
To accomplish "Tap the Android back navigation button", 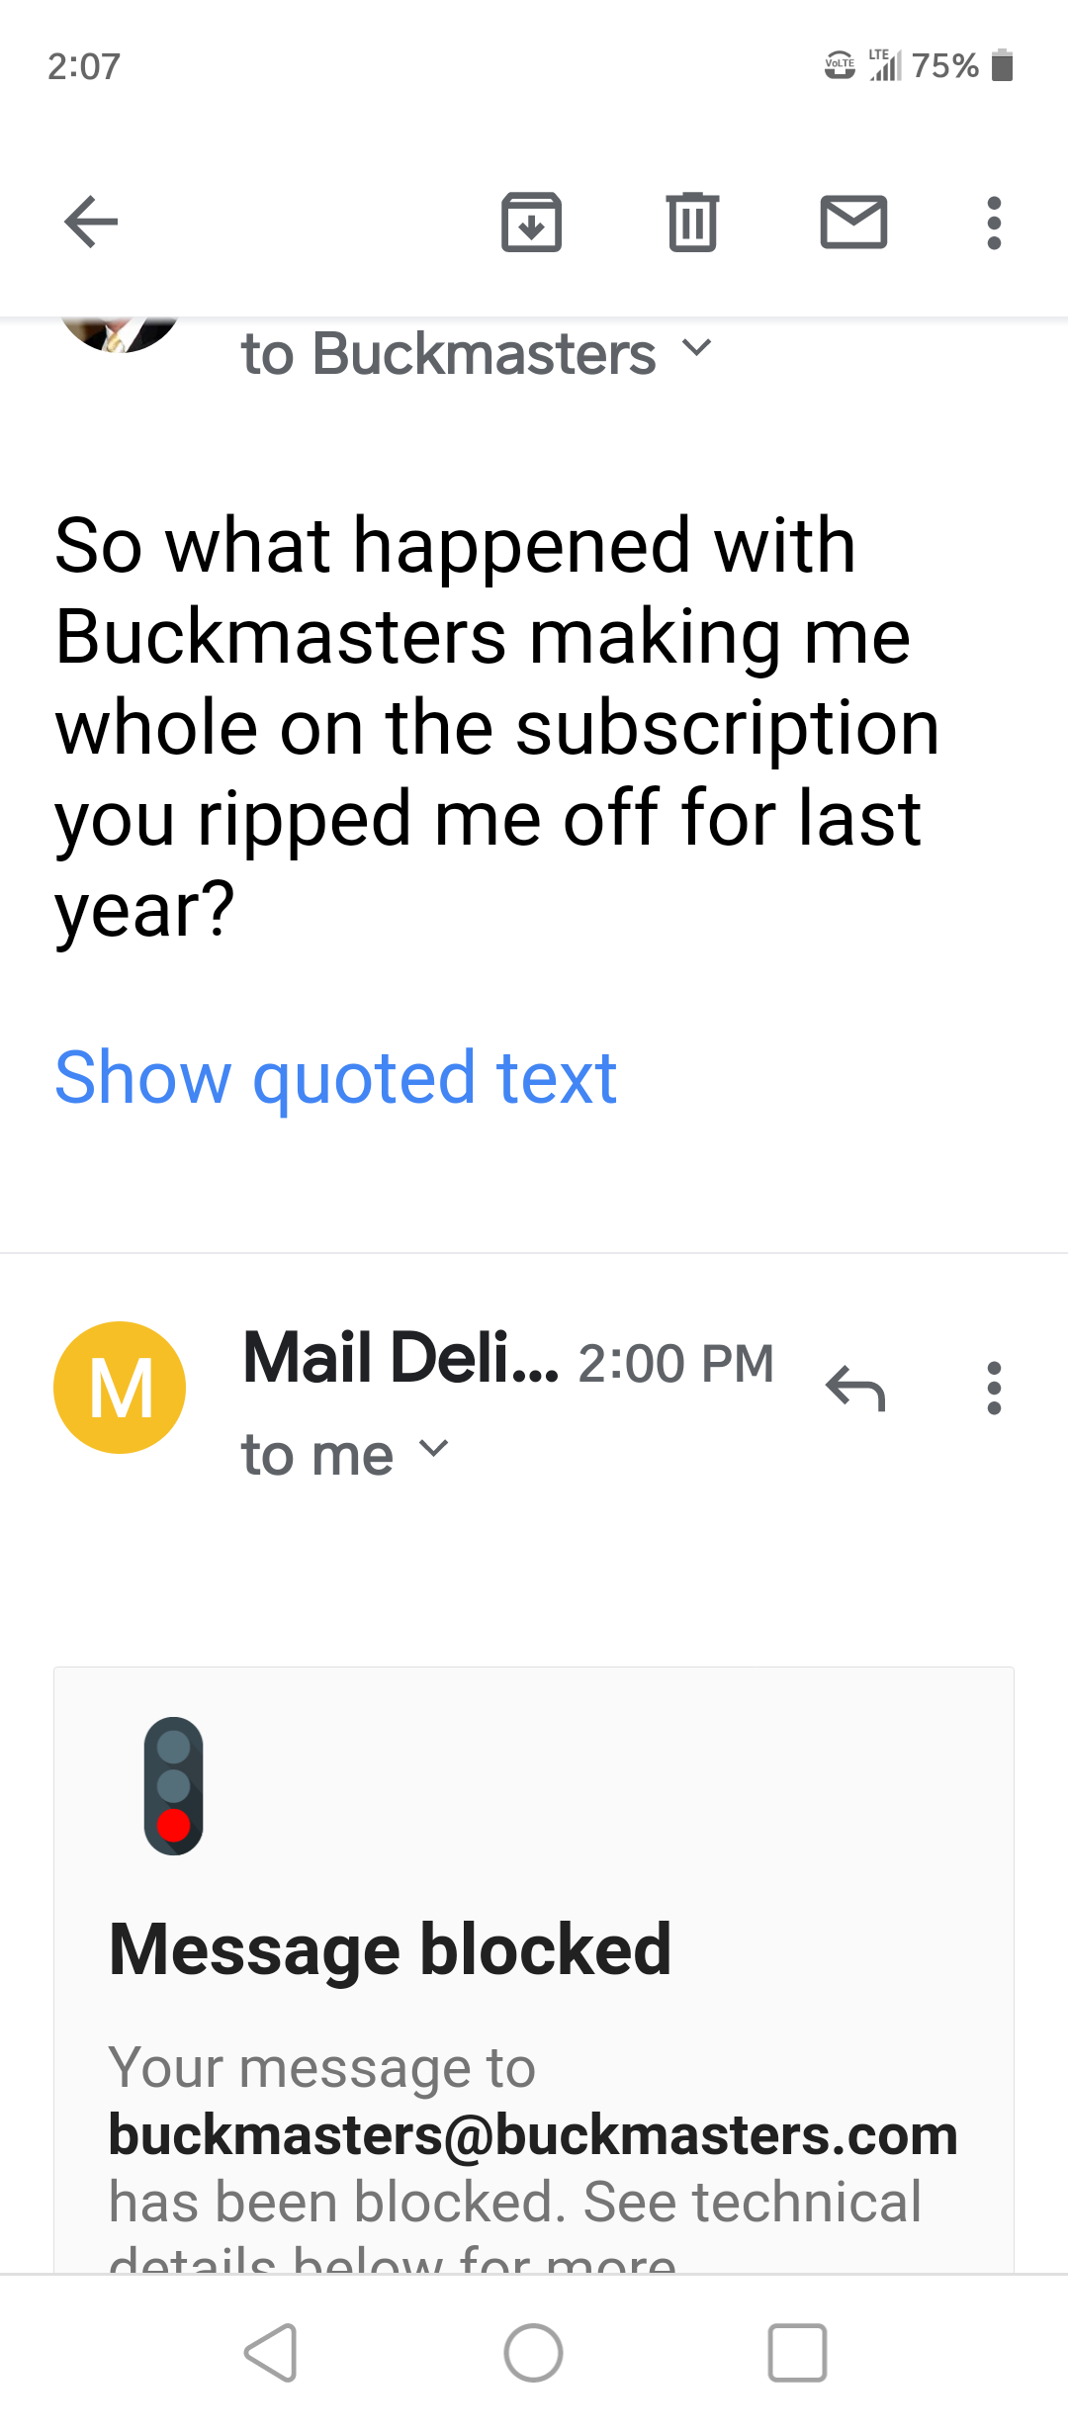I will click(270, 2353).
